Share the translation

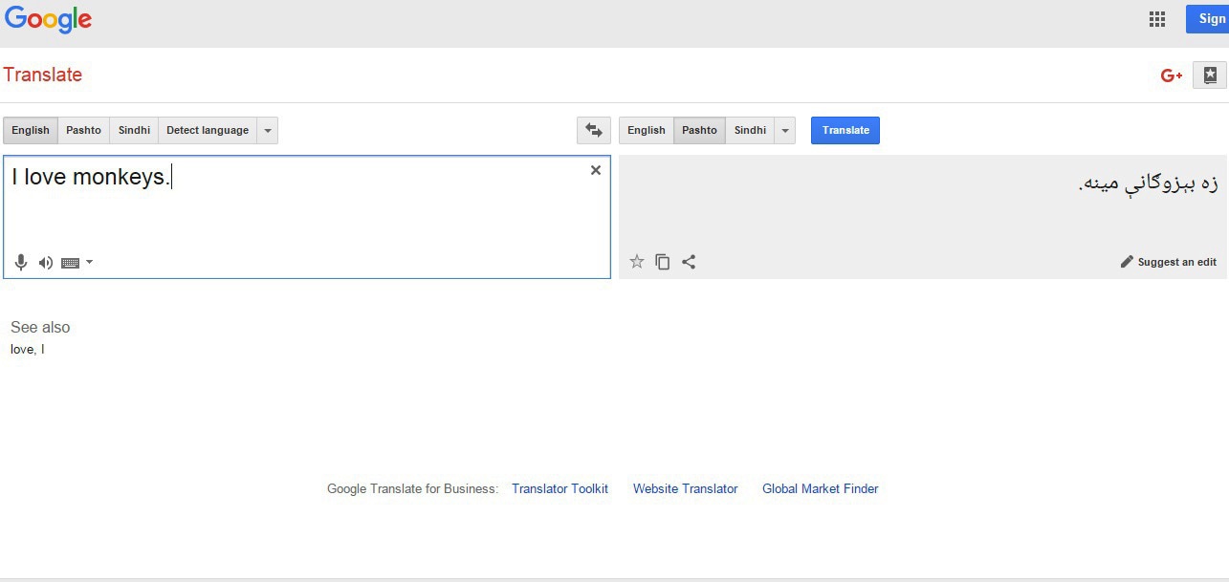[689, 261]
